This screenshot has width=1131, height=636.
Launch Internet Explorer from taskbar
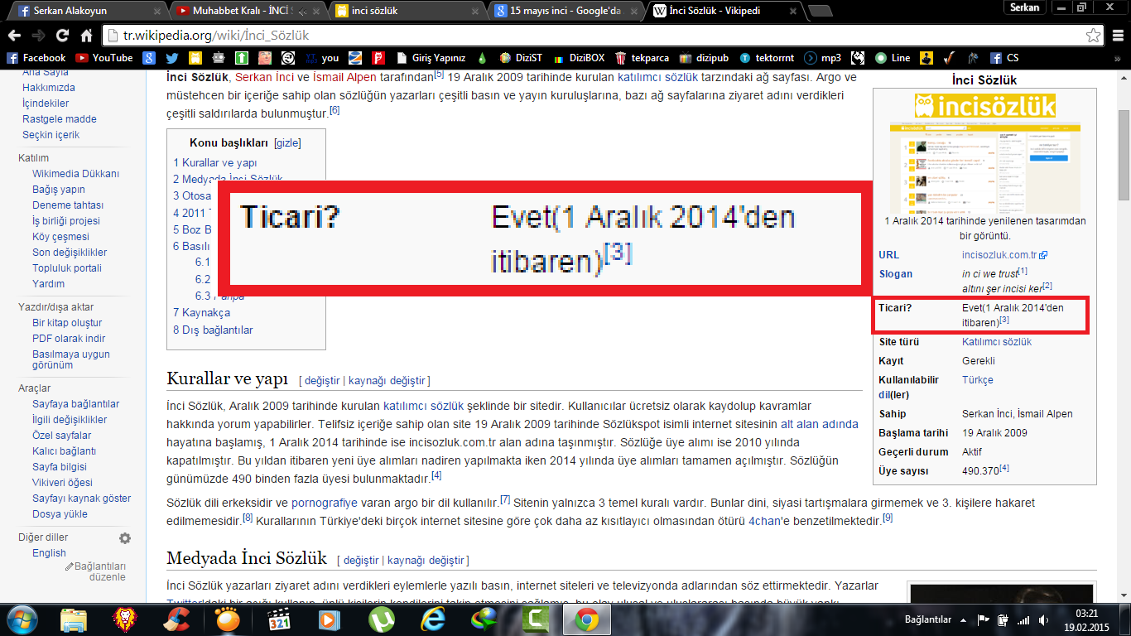coord(432,619)
